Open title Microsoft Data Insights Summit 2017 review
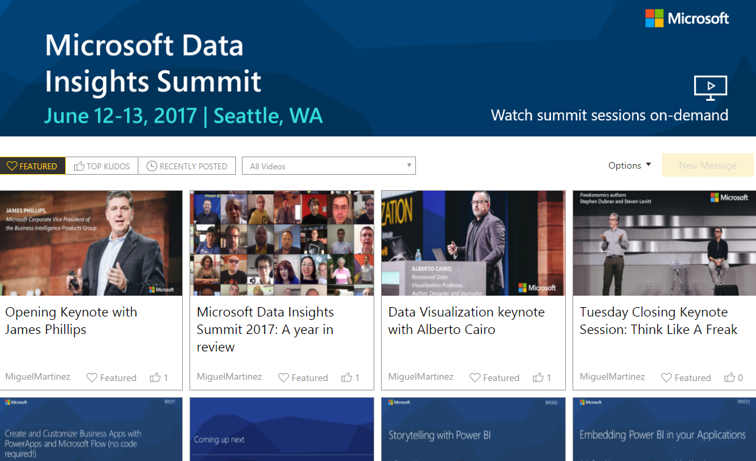Screen dimensions: 756x461 (x=265, y=329)
